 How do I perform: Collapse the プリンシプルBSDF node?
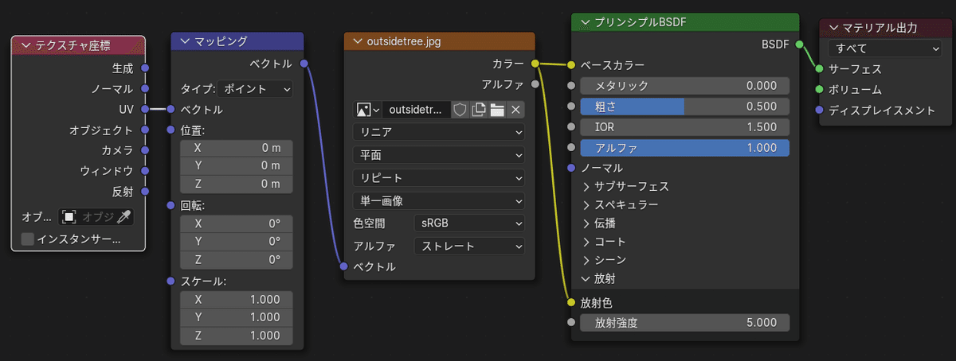586,22
